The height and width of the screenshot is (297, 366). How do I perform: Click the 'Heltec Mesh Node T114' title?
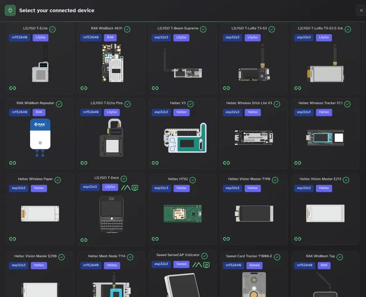point(107,256)
